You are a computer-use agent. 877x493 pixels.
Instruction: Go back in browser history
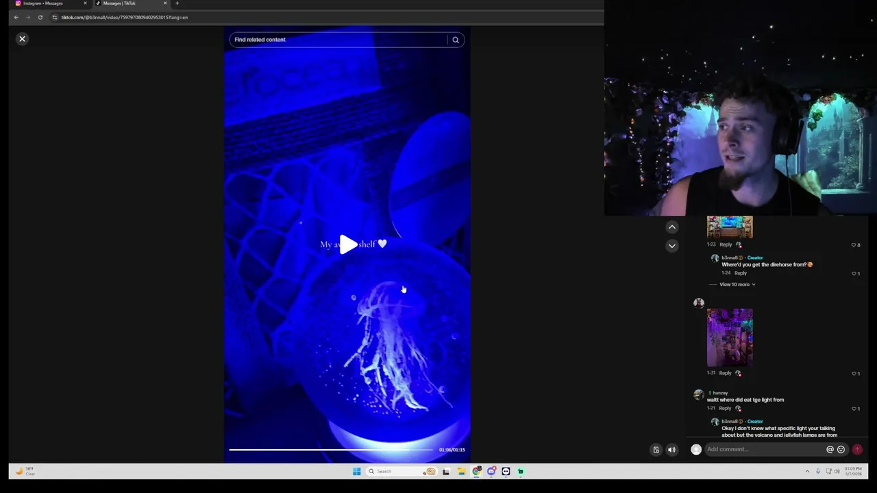16,17
